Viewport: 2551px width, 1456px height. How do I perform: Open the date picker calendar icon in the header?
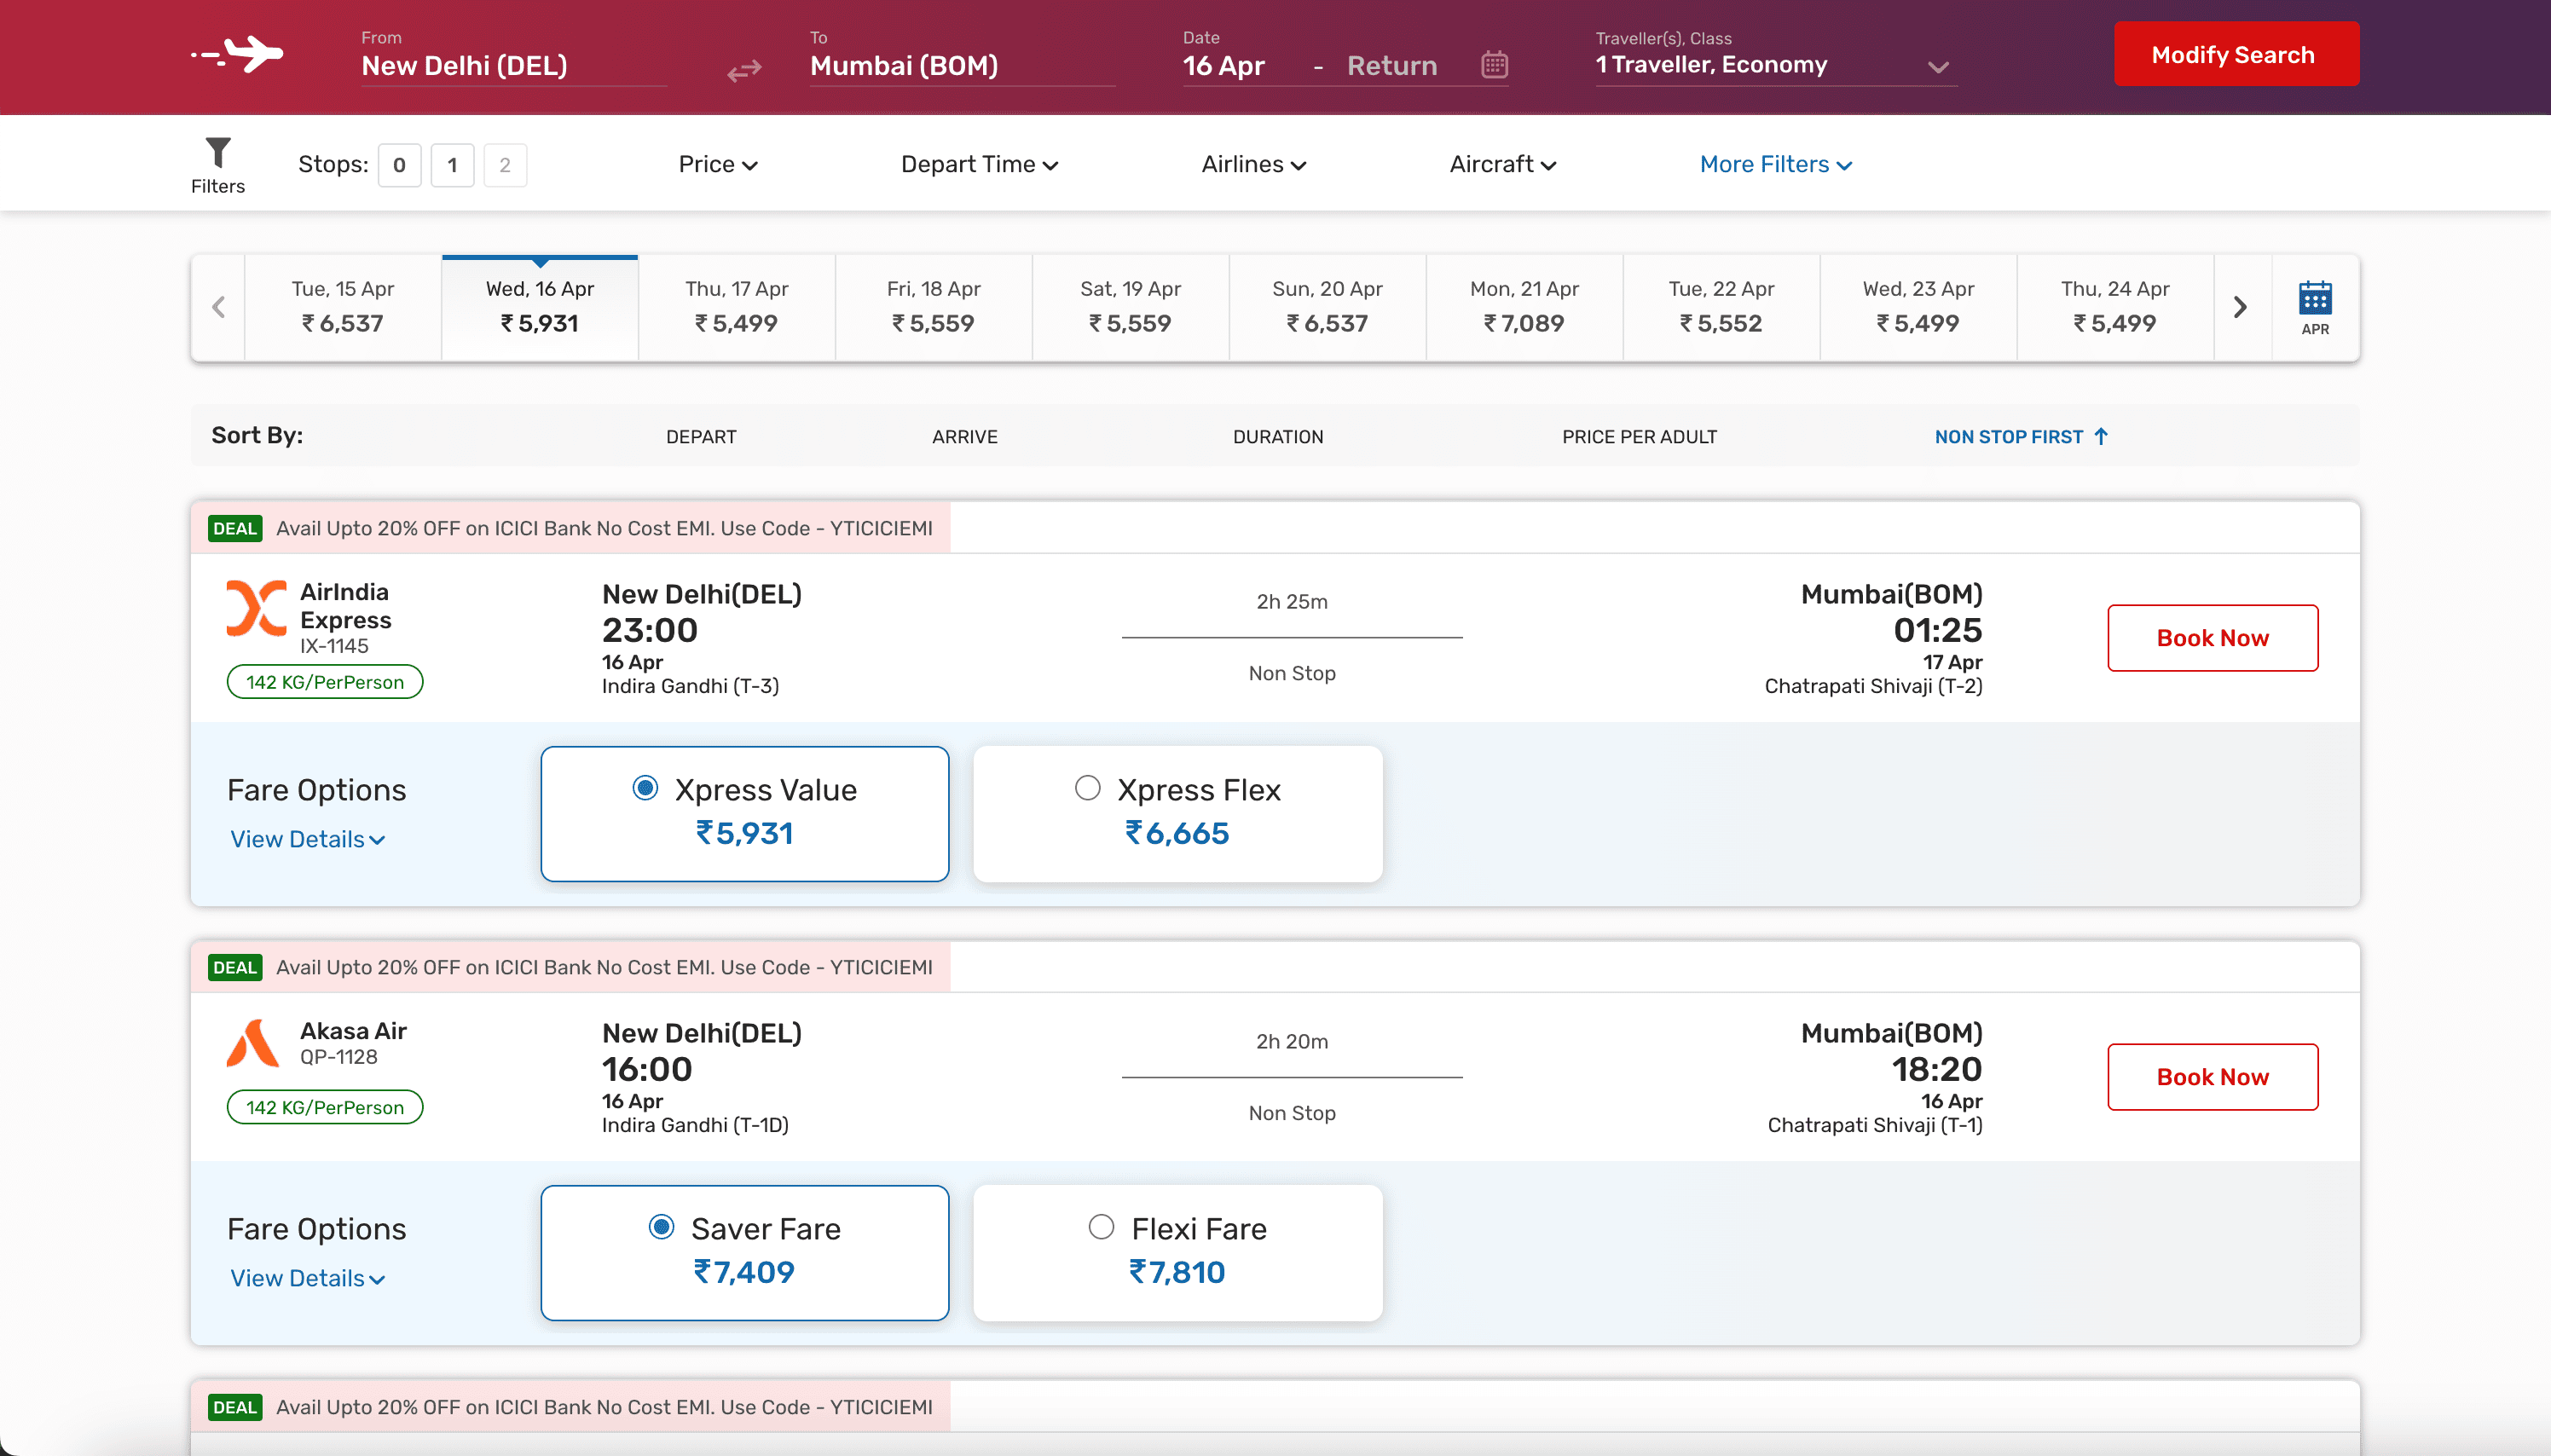coord(1494,65)
